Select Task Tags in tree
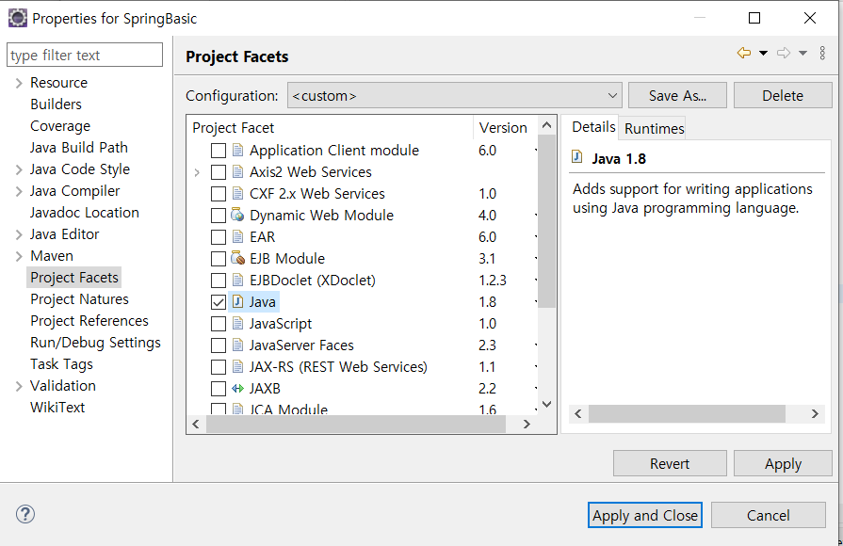The image size is (843, 546). (x=61, y=363)
